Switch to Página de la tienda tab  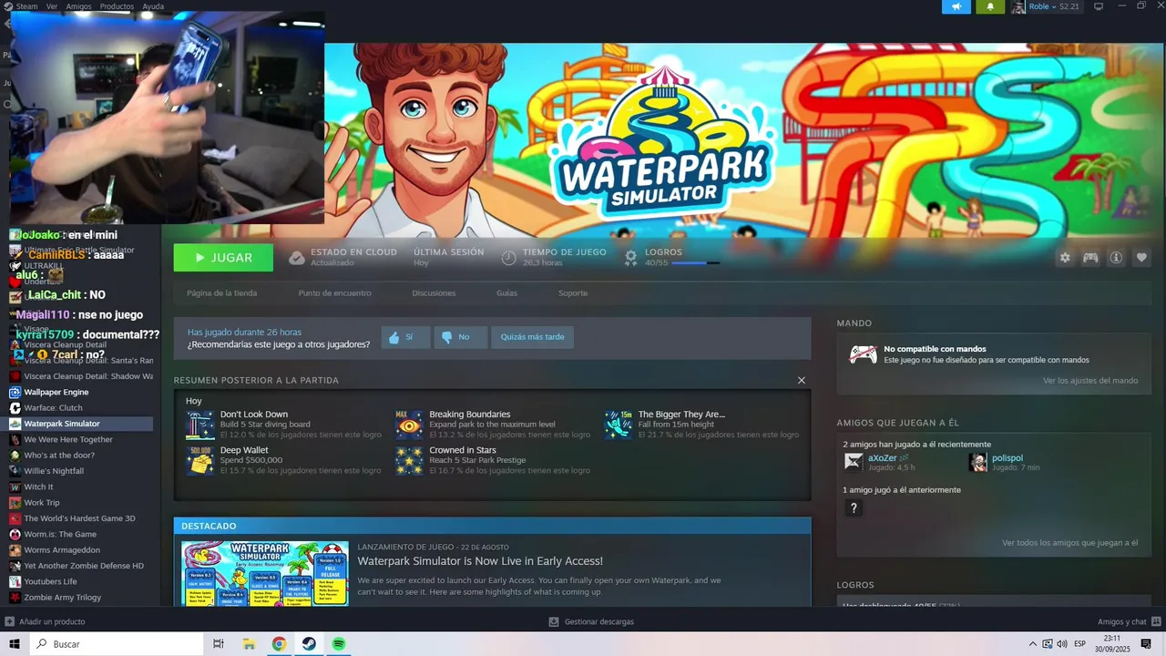pos(221,293)
